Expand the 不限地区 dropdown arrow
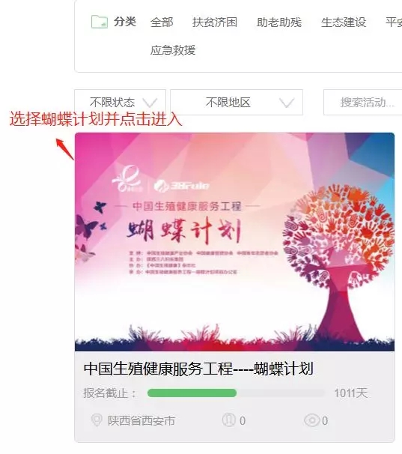402x454 pixels. click(x=287, y=103)
